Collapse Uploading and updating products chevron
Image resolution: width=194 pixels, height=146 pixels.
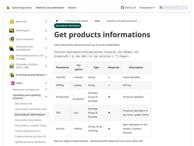46,97
